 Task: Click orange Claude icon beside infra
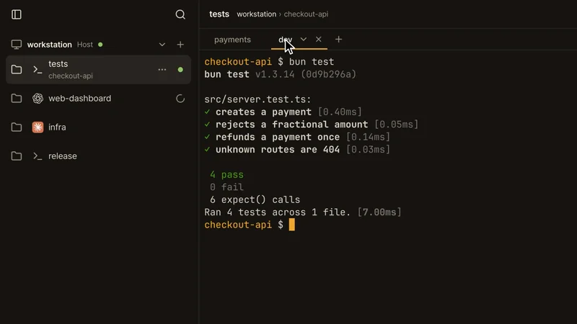[38, 127]
